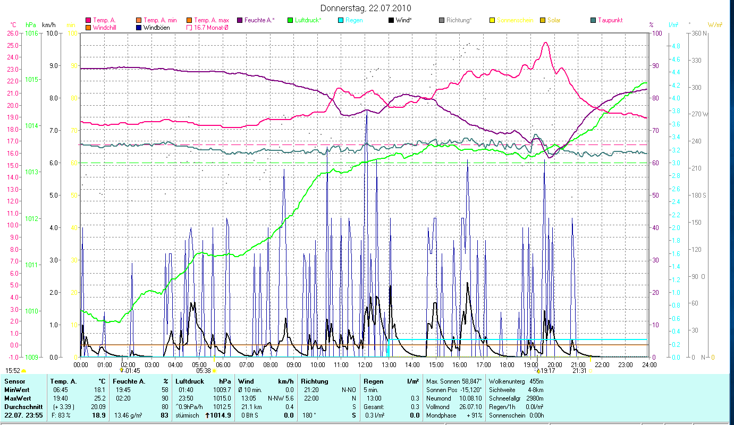Toggle the Temp. A. min legend marker
The height and width of the screenshot is (425, 734).
click(138, 20)
